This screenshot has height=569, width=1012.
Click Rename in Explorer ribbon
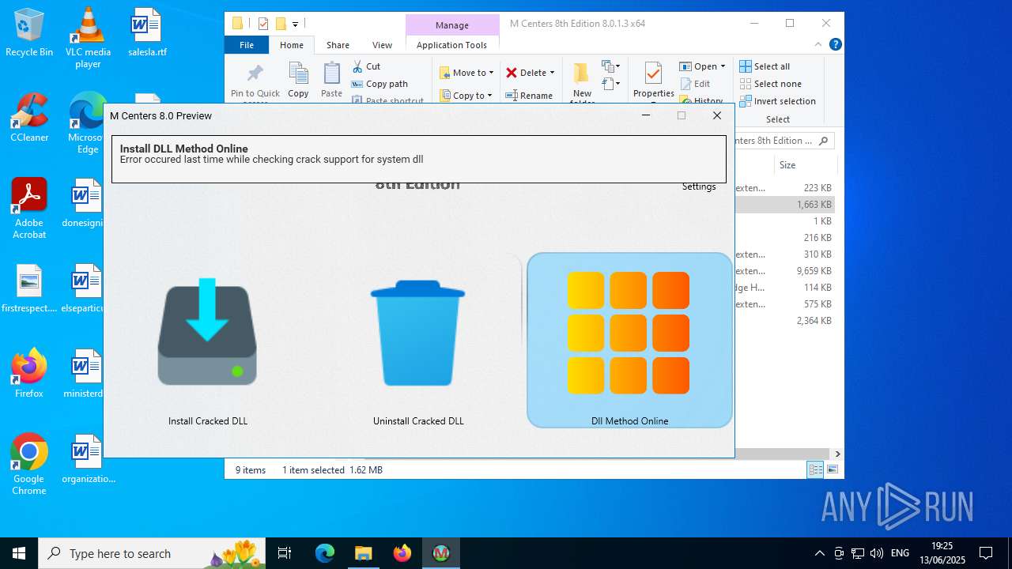coord(529,96)
